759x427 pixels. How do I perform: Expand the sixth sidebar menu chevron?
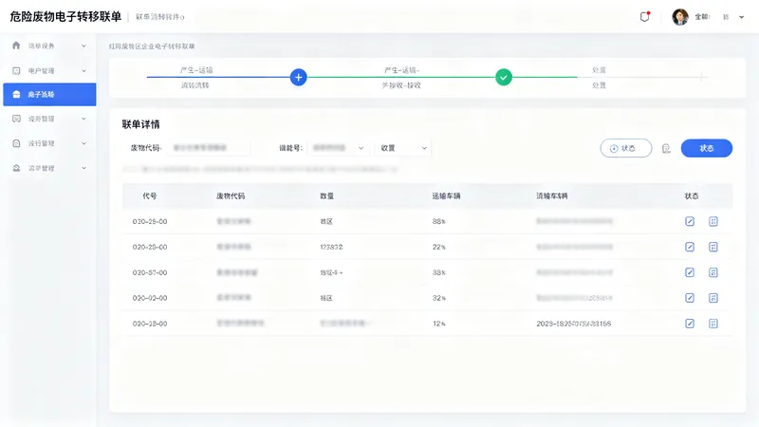83,168
